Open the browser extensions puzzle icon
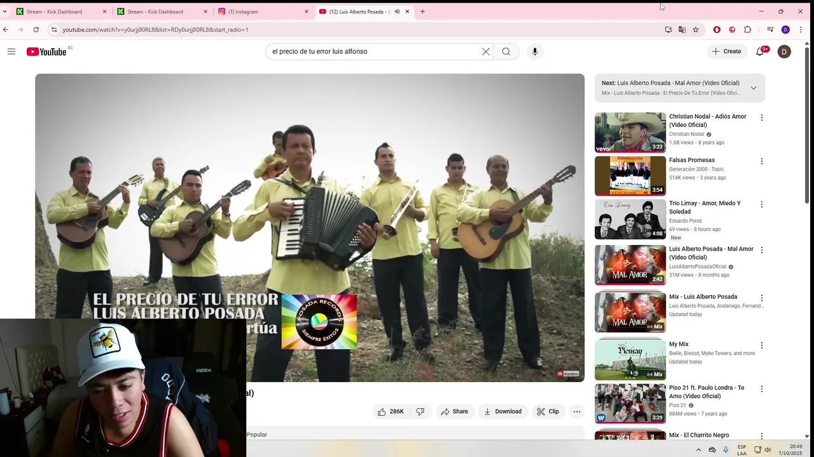This screenshot has width=814, height=457. [748, 29]
